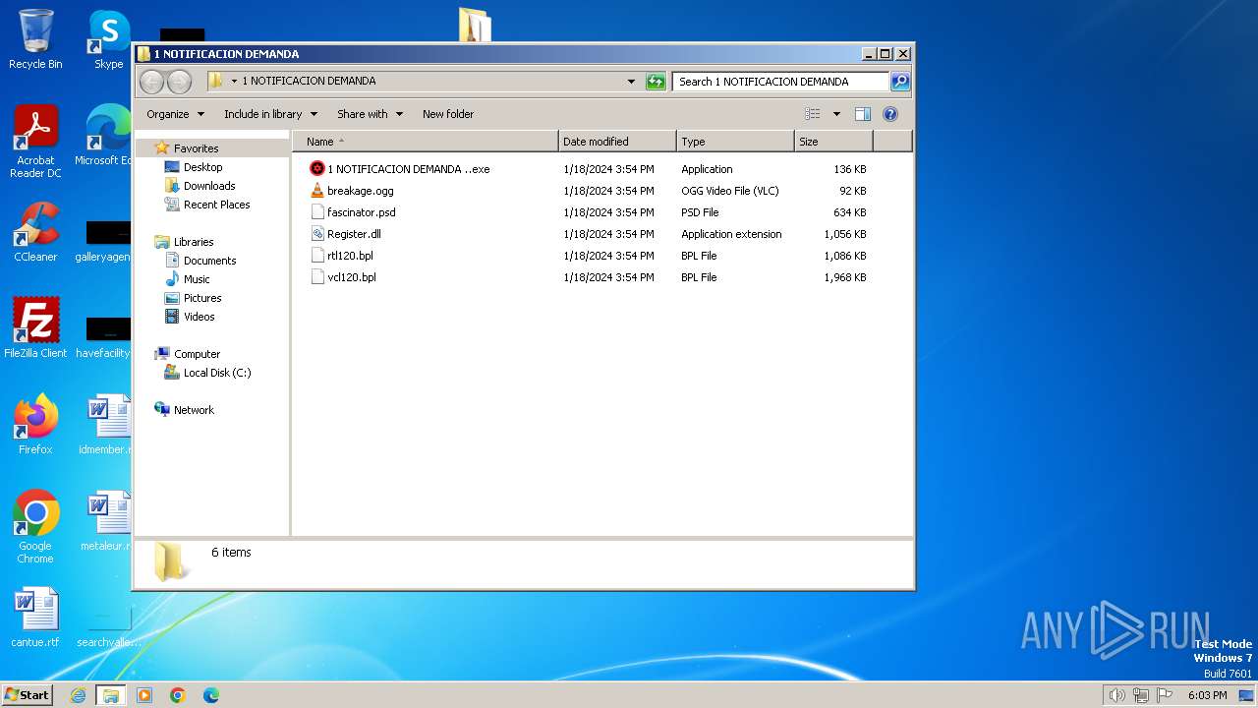
Task: Sort files by Date modified column
Action: [617, 142]
